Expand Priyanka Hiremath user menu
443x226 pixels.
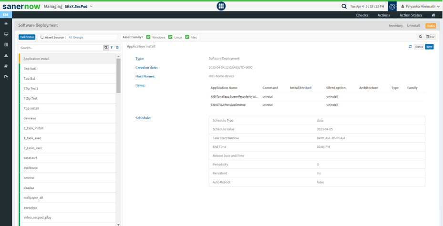pyautogui.click(x=420, y=6)
